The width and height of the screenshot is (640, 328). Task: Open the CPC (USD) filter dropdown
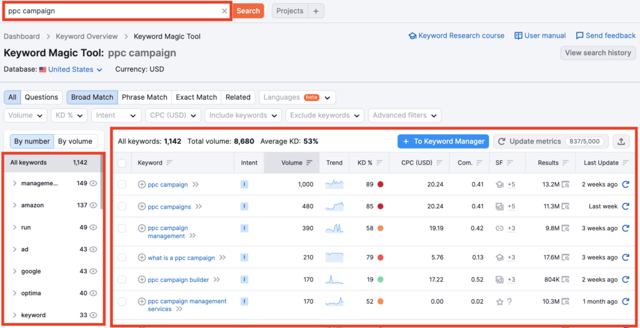[x=174, y=115]
